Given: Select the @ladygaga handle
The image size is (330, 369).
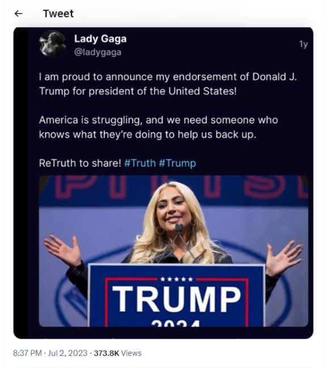Looking at the screenshot, I should click(x=98, y=52).
